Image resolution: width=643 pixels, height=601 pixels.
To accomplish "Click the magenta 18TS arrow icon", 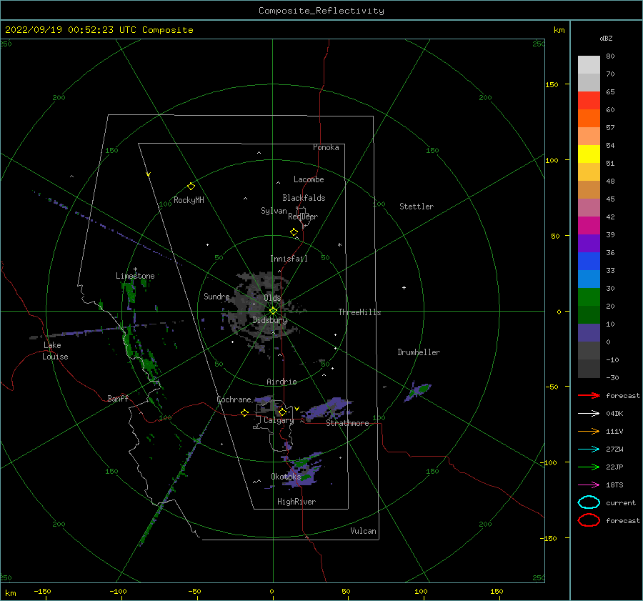I will pyautogui.click(x=589, y=485).
